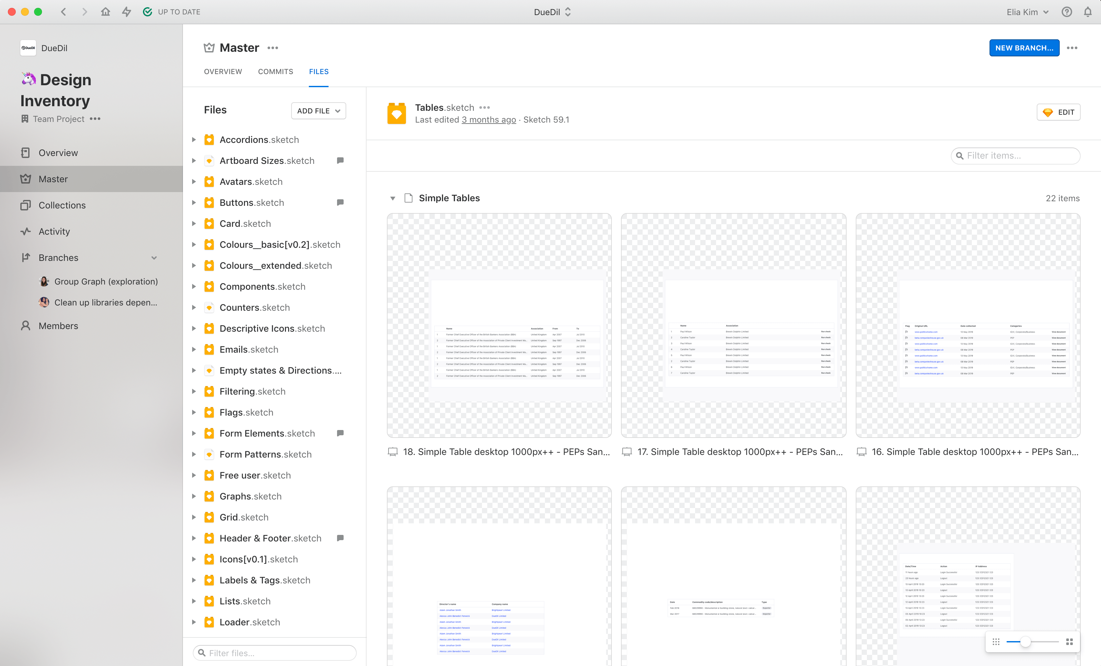This screenshot has width=1101, height=666.
Task: Expand Components.sketch file row
Action: click(x=194, y=286)
